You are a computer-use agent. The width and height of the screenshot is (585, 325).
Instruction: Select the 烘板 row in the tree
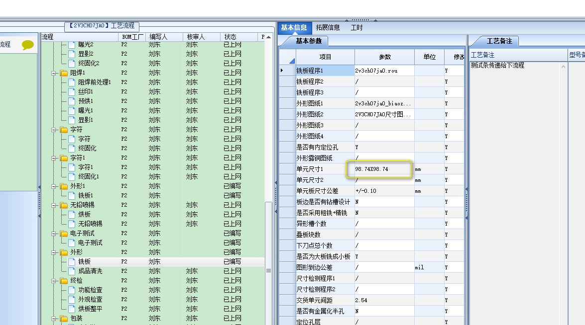tap(153, 215)
